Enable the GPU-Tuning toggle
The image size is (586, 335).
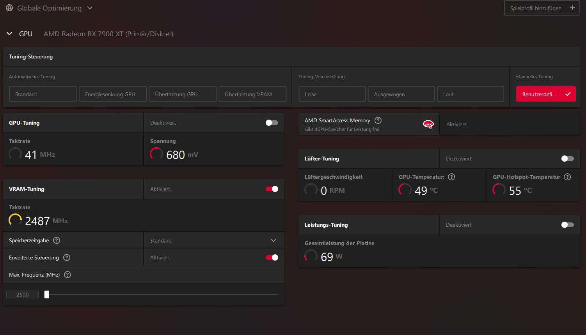tap(272, 123)
